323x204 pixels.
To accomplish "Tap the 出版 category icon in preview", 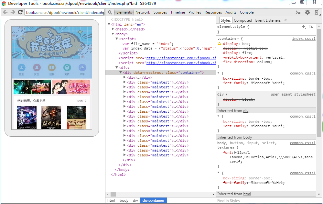I will click(52, 67).
